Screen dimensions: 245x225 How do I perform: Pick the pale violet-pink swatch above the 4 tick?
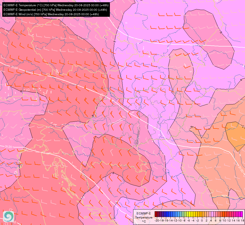pyautogui.click(x=212, y=214)
